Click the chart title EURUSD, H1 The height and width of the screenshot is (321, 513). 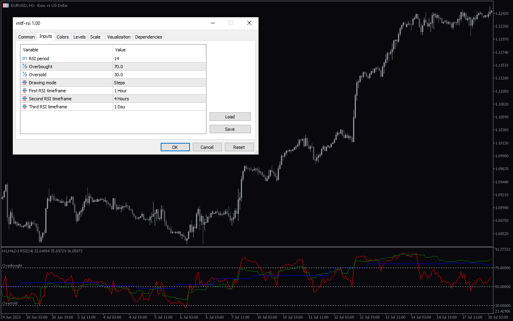click(x=23, y=6)
